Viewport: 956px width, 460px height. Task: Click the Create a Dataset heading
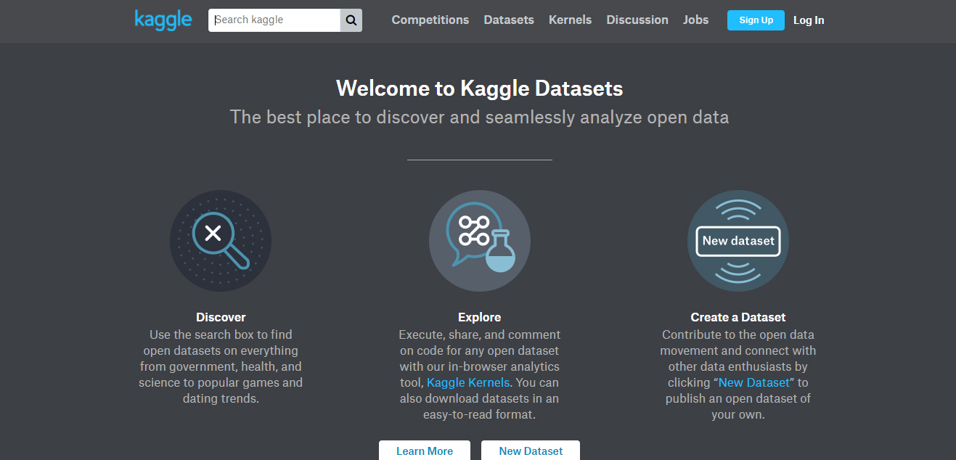tap(738, 317)
